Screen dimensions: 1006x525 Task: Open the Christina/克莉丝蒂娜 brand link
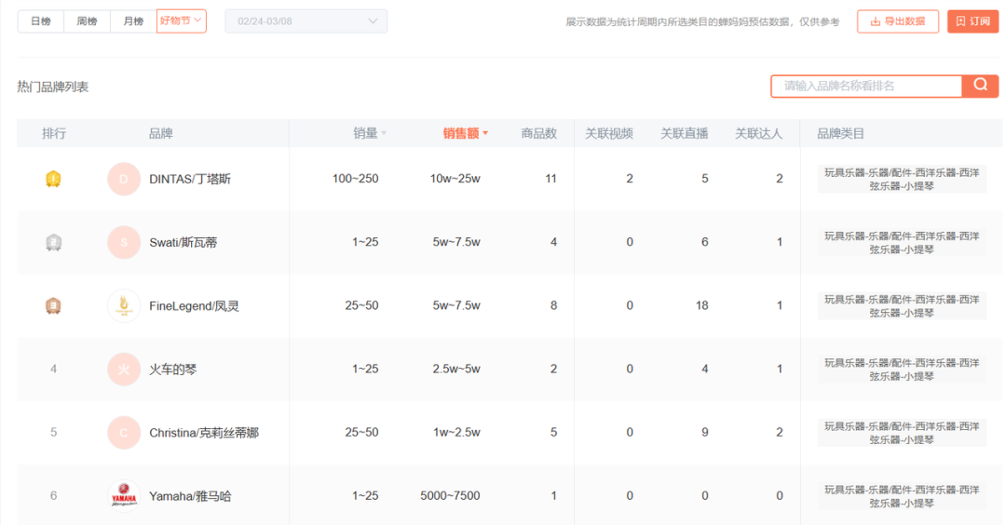[204, 433]
